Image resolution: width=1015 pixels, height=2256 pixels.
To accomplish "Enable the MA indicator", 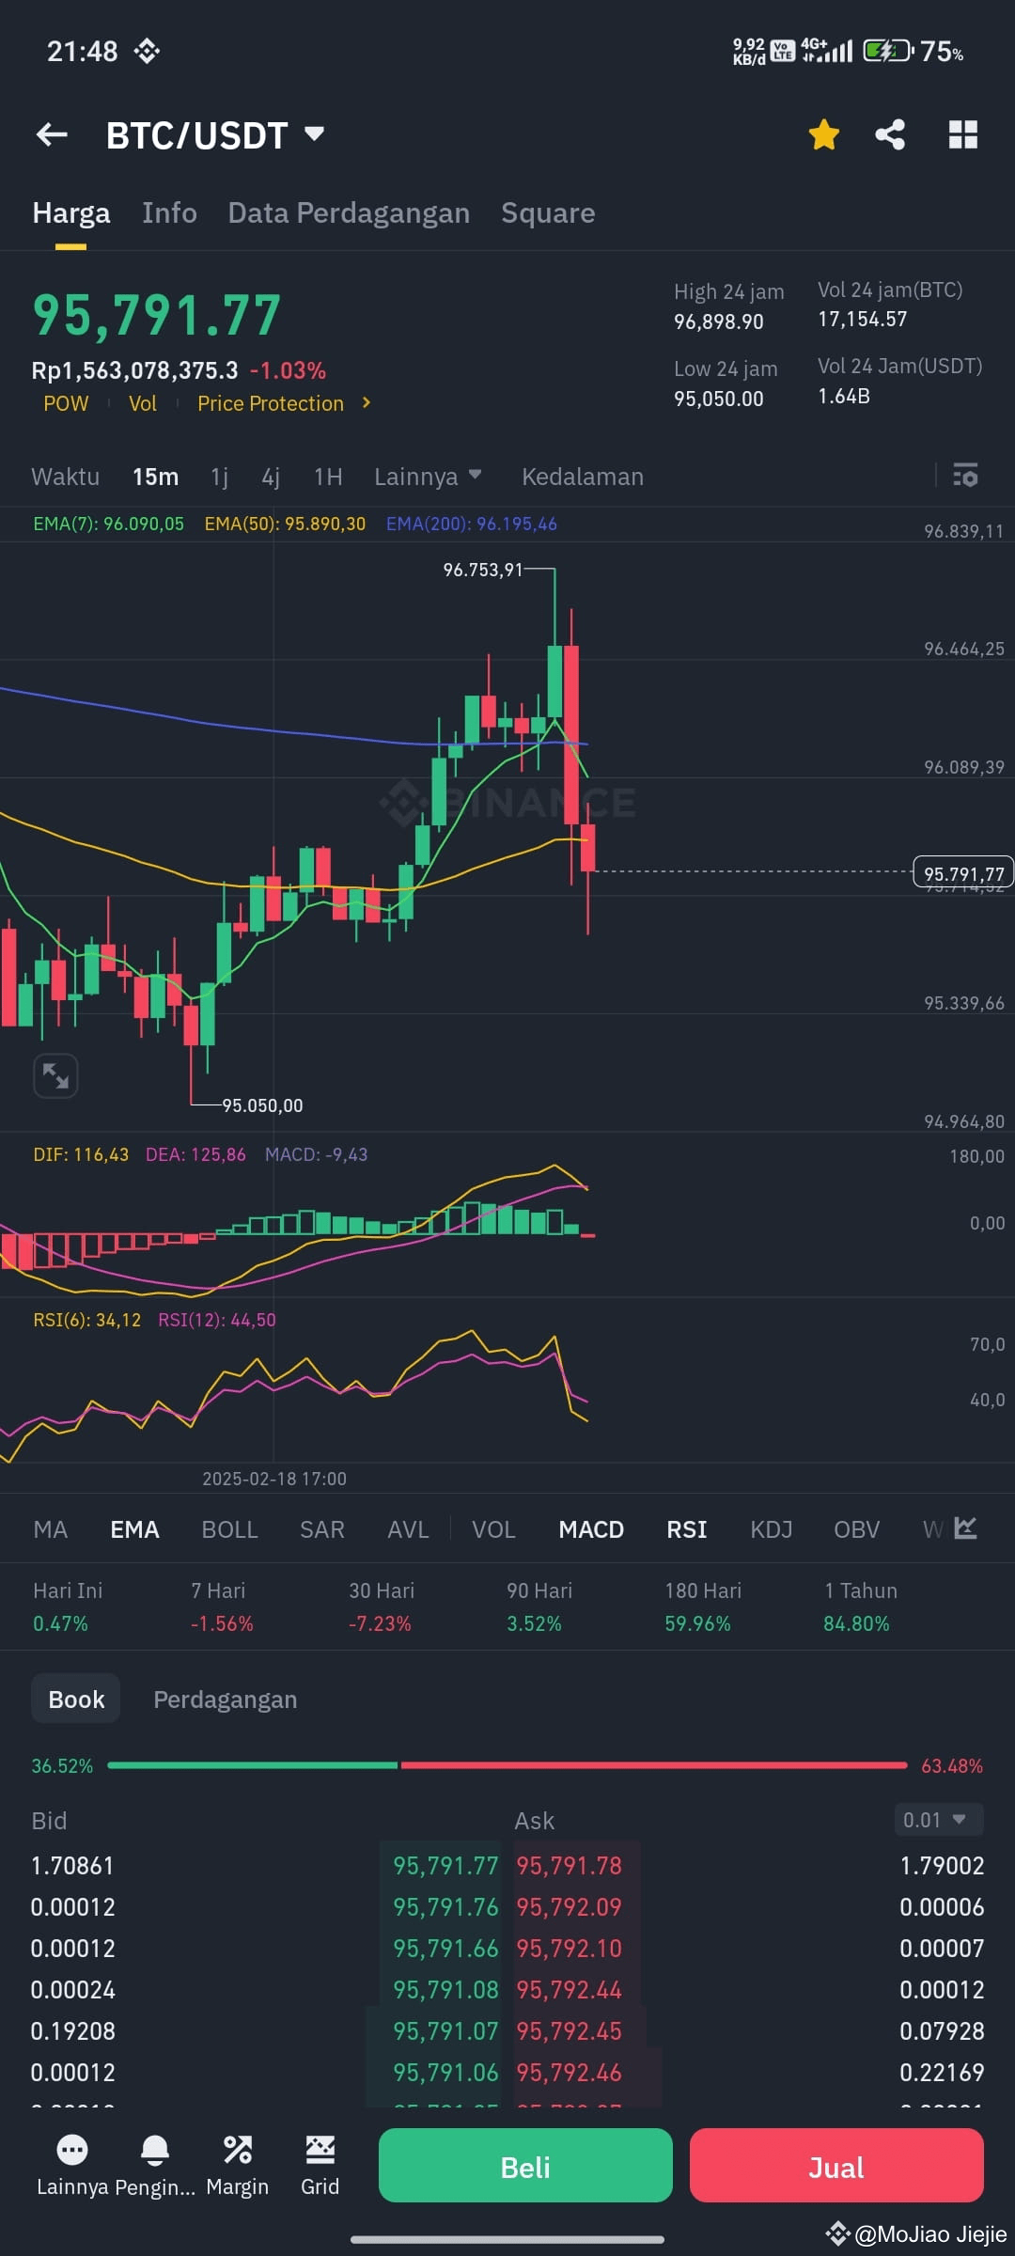I will (x=51, y=1529).
